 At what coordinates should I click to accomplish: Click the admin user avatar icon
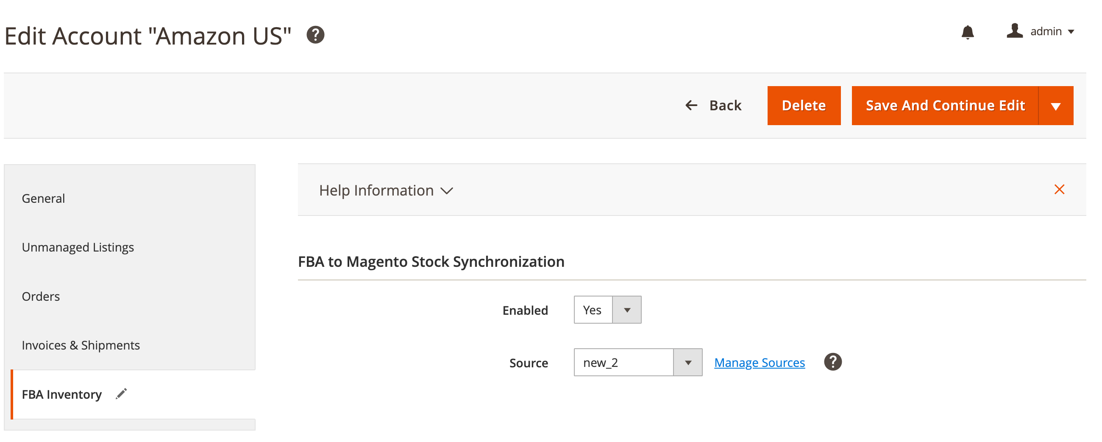tap(1014, 31)
